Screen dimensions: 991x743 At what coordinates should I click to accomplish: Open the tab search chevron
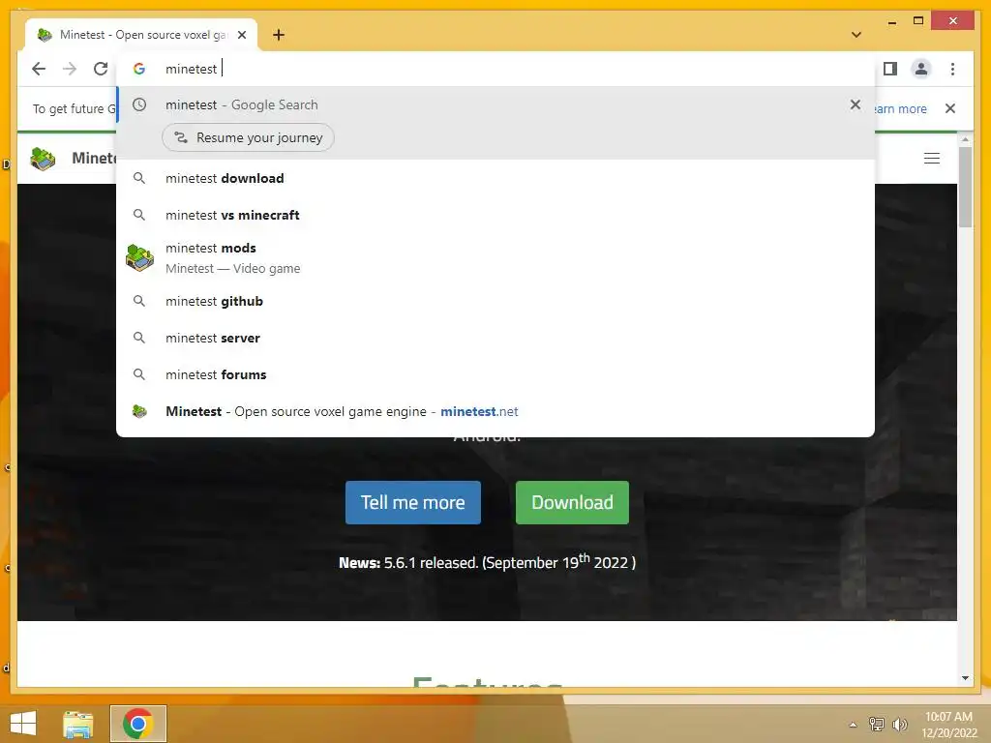(856, 35)
